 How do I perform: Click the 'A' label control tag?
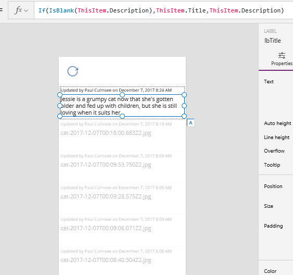pyautogui.click(x=190, y=122)
